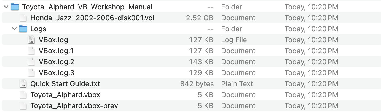Click the 842 bytes size entry

197,84
